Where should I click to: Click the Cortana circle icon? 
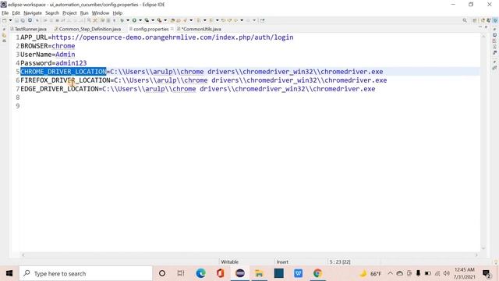(x=162, y=273)
